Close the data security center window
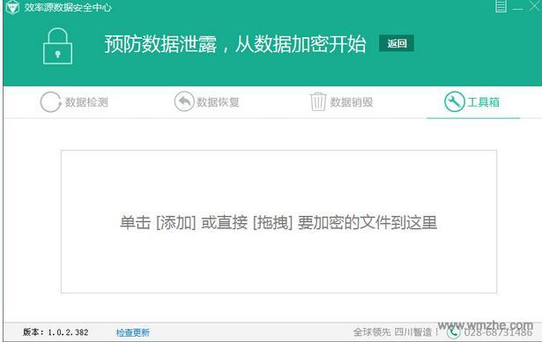542x342 pixels. click(x=535, y=6)
